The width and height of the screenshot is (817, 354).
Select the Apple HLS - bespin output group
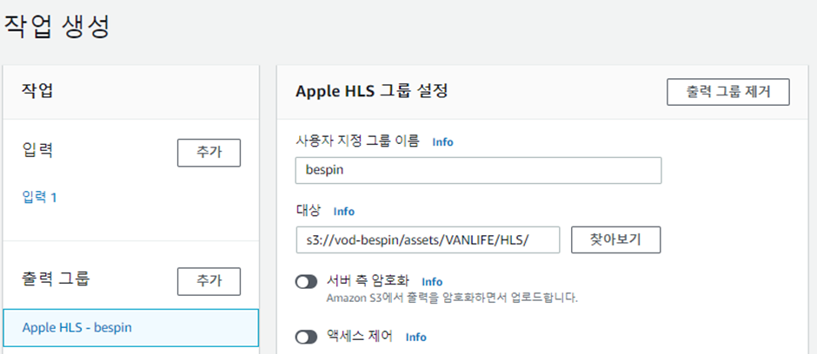[130, 327]
